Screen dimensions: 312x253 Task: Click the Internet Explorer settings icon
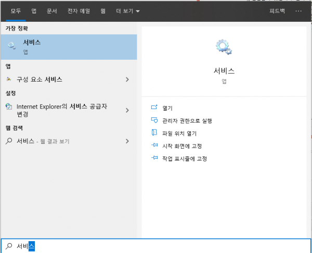[x=9, y=106]
